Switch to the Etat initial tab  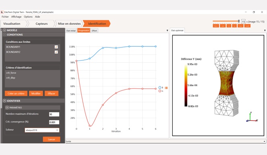71,31
